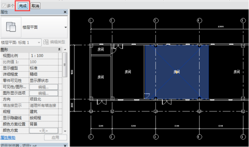Click the bottom grid bubble 2
The height and width of the screenshot is (147, 249).
112,137
